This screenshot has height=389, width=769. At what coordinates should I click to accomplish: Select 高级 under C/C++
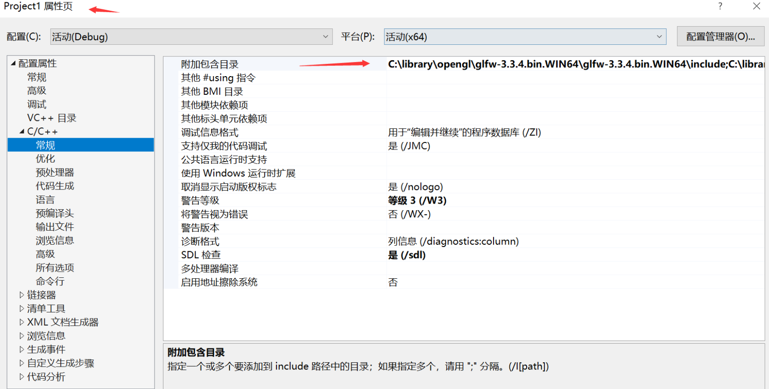tap(45, 254)
